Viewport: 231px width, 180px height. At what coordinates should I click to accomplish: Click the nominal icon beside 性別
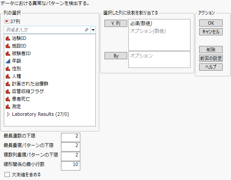click(8, 69)
